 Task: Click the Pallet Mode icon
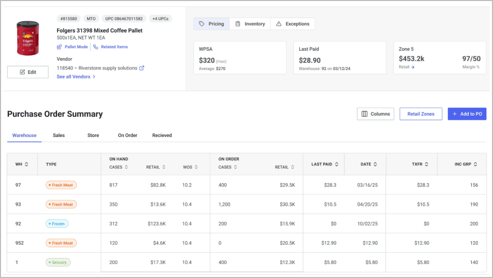pyautogui.click(x=59, y=47)
